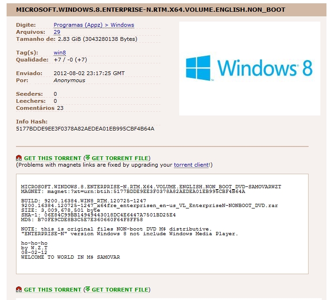This screenshot has width=334, height=300.
Task: Open the upper GET THIS TORRENT magnet link
Action: point(53,158)
